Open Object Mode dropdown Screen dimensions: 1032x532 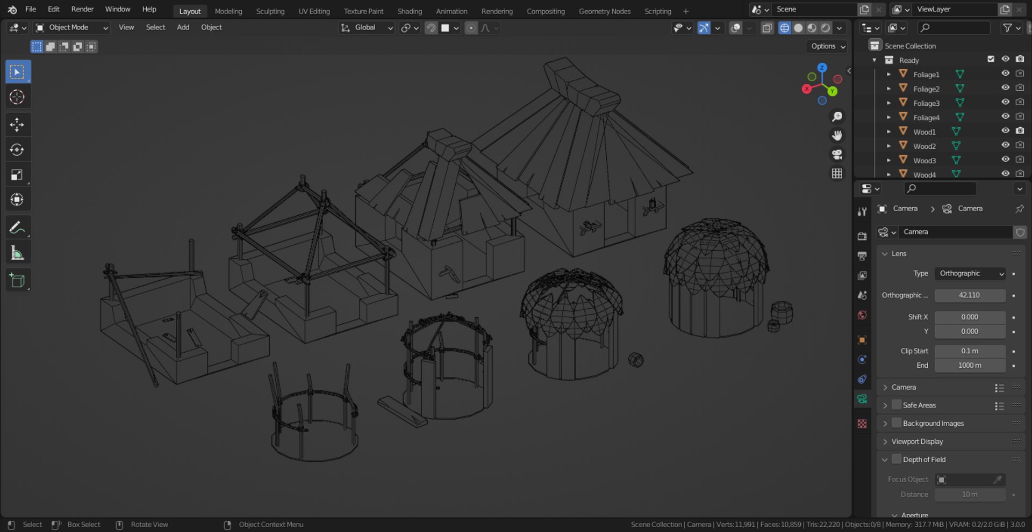(x=71, y=27)
